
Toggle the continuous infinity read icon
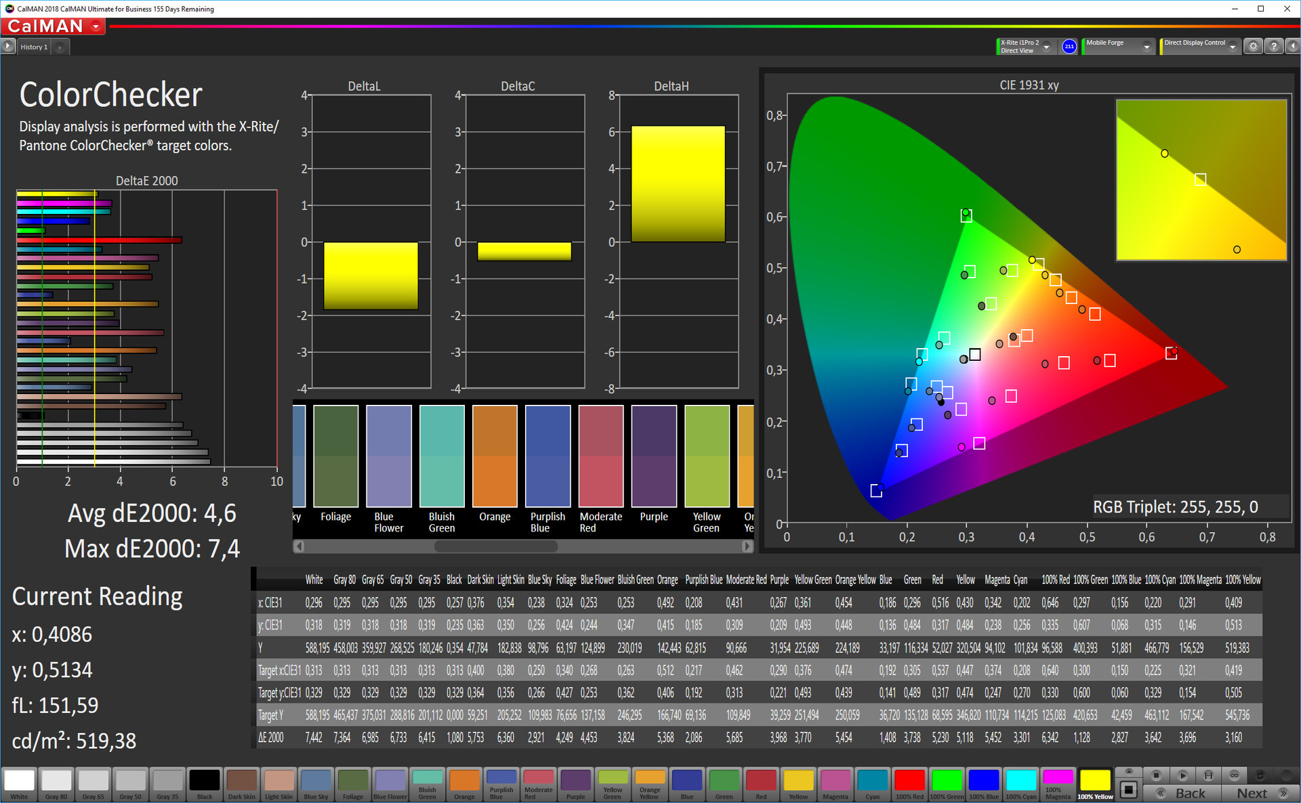point(1234,775)
